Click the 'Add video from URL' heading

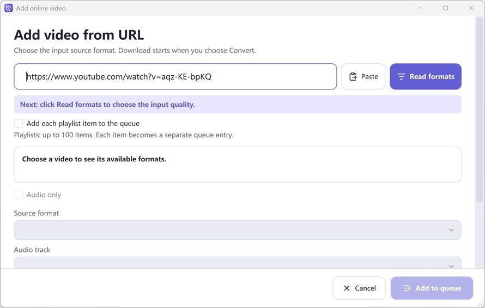[79, 35]
